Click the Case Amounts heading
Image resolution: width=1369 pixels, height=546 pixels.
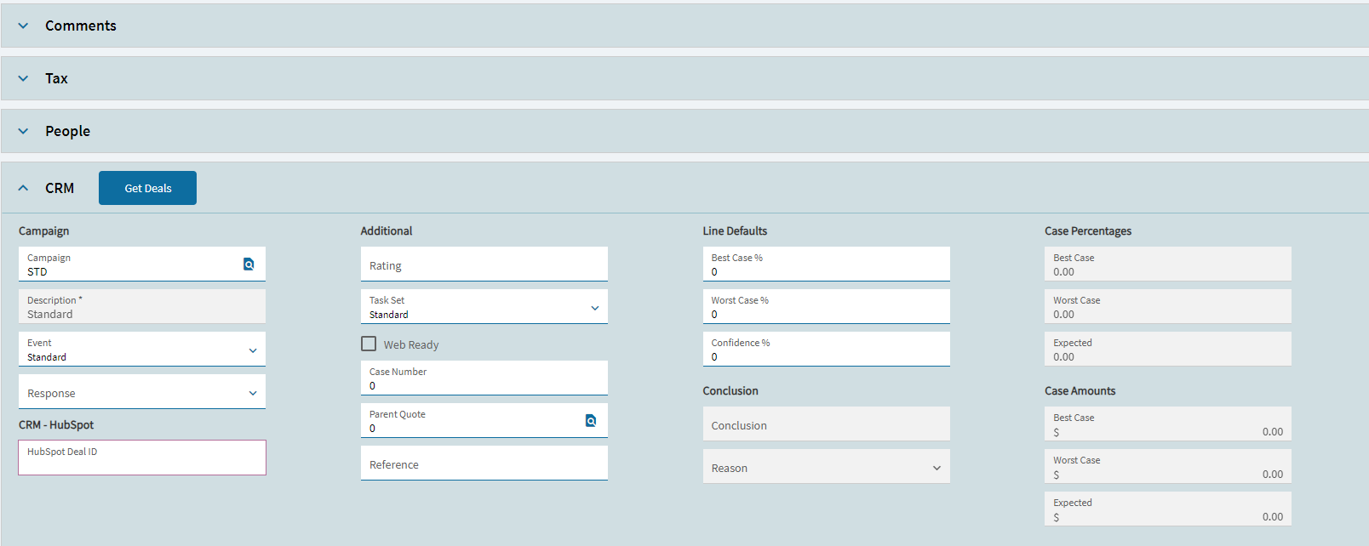pos(1080,390)
